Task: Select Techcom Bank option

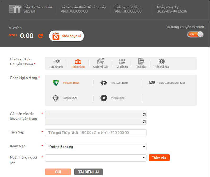Action: (114, 83)
